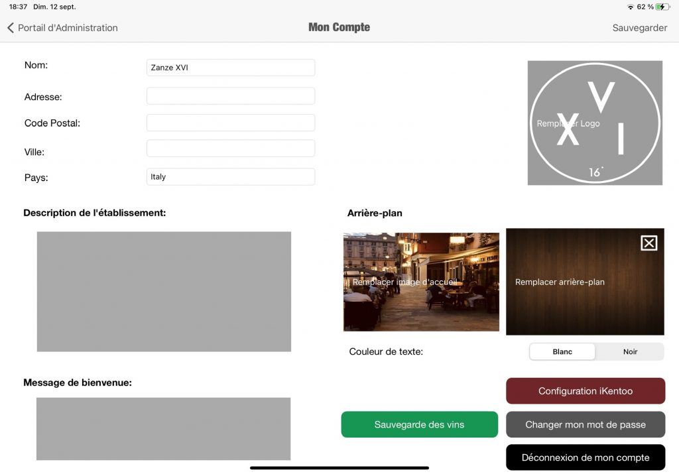The height and width of the screenshot is (474, 679).
Task: Tap the Wi-Fi icon in status bar
Action: click(x=631, y=7)
